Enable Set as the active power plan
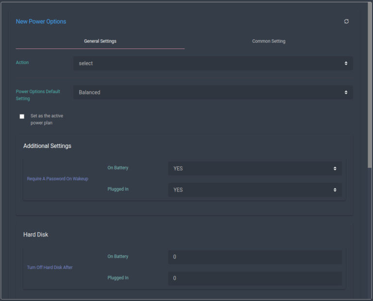This screenshot has height=301, width=373. (x=22, y=116)
